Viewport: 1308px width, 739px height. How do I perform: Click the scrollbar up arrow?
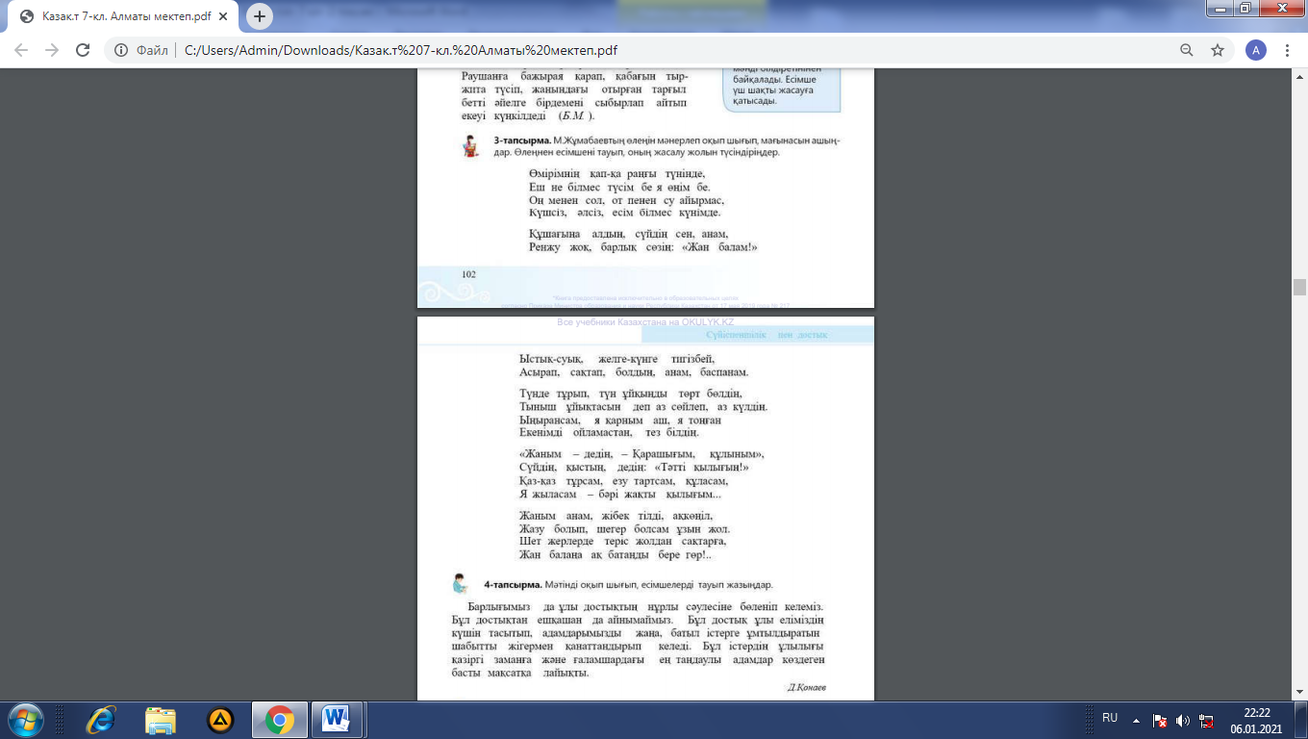(x=1299, y=75)
